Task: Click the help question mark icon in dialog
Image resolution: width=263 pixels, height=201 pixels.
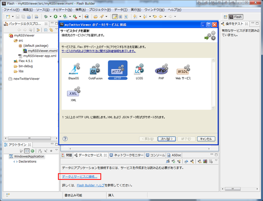Action: point(65,138)
